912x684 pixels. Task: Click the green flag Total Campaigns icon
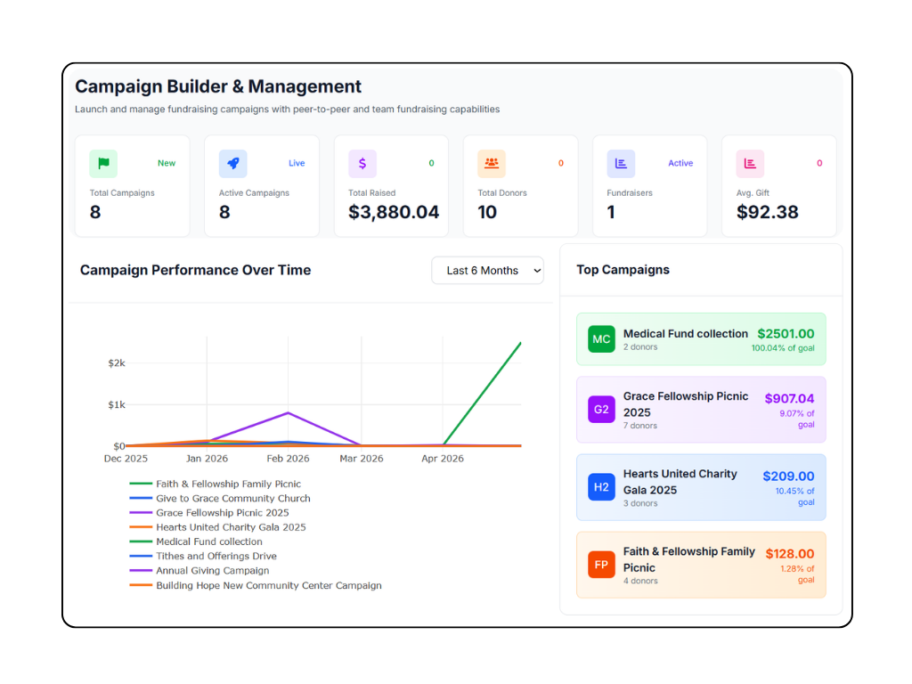pyautogui.click(x=103, y=164)
